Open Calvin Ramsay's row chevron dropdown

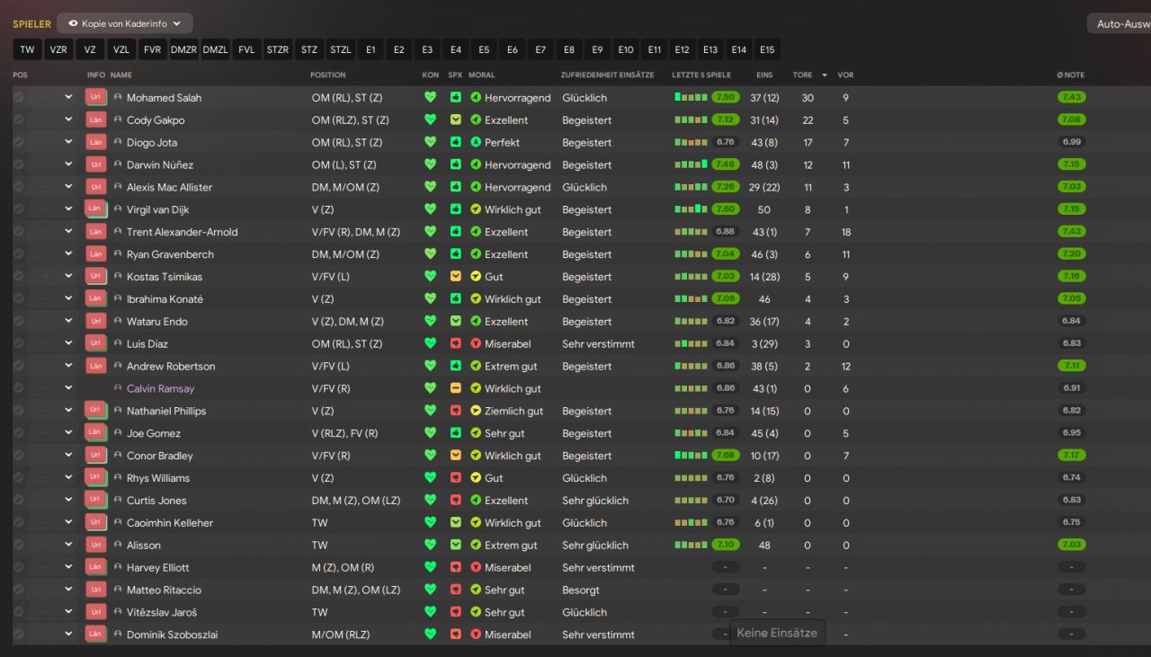pos(68,388)
